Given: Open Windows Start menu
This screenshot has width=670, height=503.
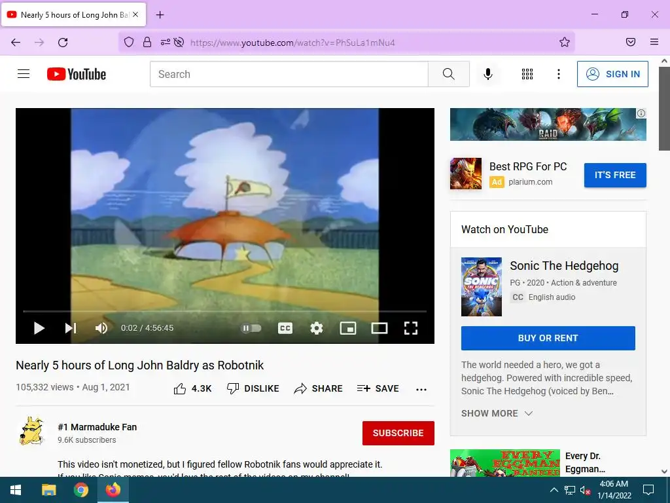Looking at the screenshot, I should (x=16, y=490).
